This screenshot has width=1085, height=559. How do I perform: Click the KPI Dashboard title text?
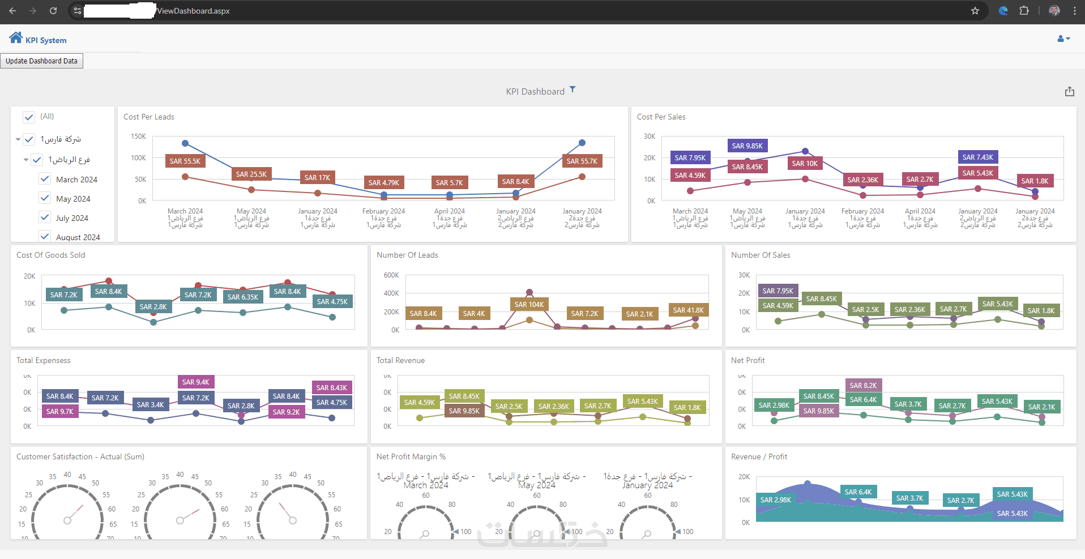click(x=535, y=91)
